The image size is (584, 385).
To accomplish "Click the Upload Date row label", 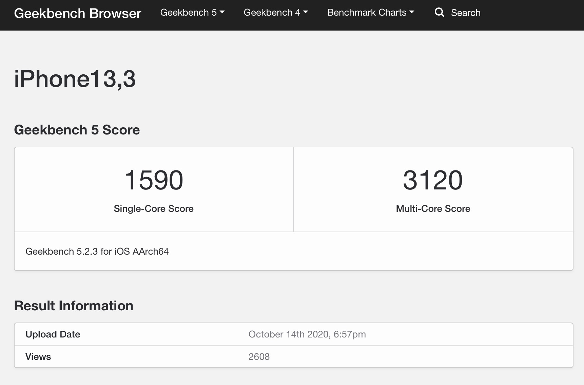I will tap(53, 334).
